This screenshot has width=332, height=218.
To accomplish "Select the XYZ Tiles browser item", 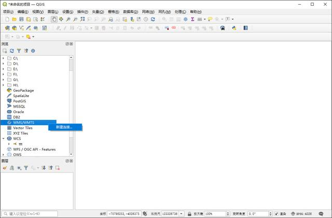I will click(20, 133).
